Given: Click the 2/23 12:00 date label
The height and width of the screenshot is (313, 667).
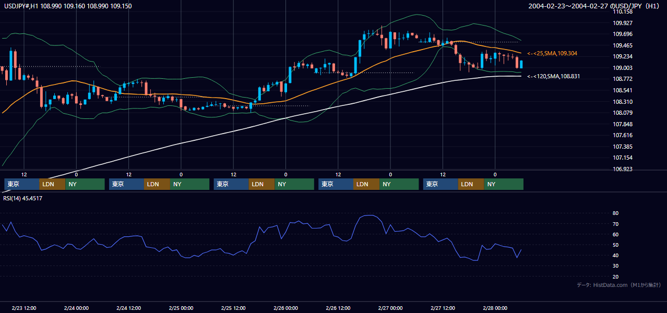Looking at the screenshot, I should (x=24, y=308).
